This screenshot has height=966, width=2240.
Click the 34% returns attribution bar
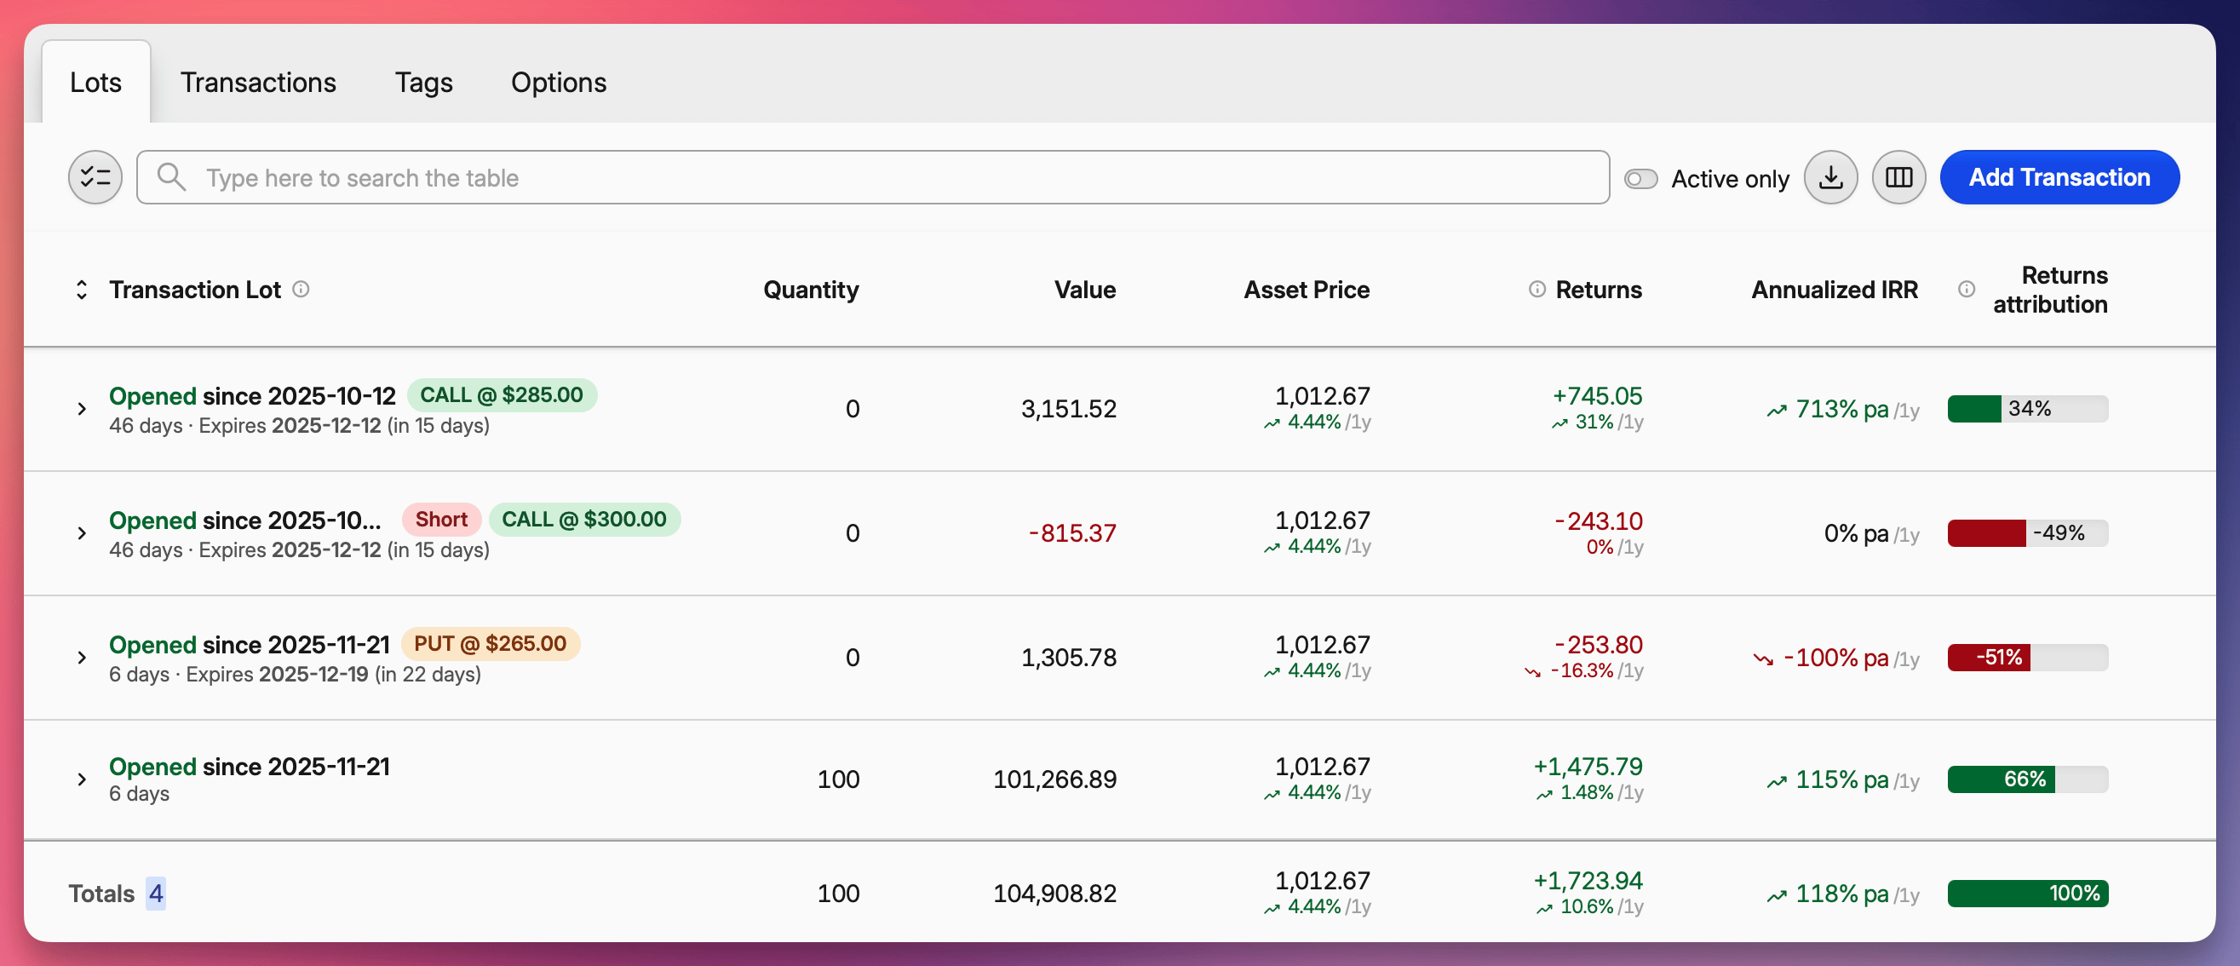2027,409
